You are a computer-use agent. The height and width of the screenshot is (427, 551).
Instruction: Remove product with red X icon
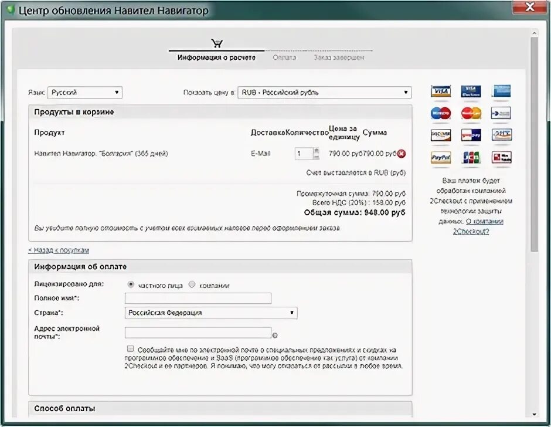[402, 154]
